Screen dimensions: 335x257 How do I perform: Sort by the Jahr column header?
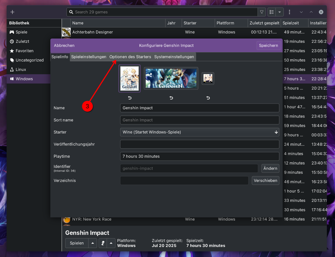(x=174, y=23)
